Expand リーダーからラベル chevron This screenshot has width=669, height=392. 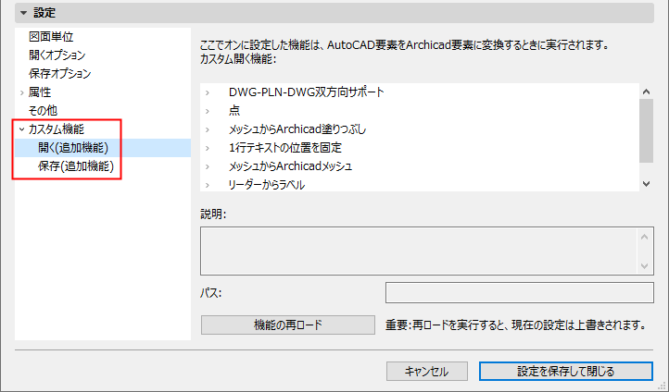[208, 185]
